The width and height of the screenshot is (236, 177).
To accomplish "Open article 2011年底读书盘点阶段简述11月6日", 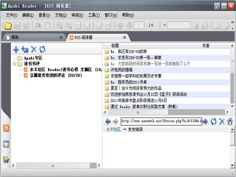I will [x=167, y=101].
